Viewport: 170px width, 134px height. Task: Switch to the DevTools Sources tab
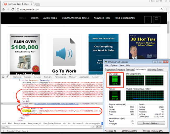click(38, 77)
